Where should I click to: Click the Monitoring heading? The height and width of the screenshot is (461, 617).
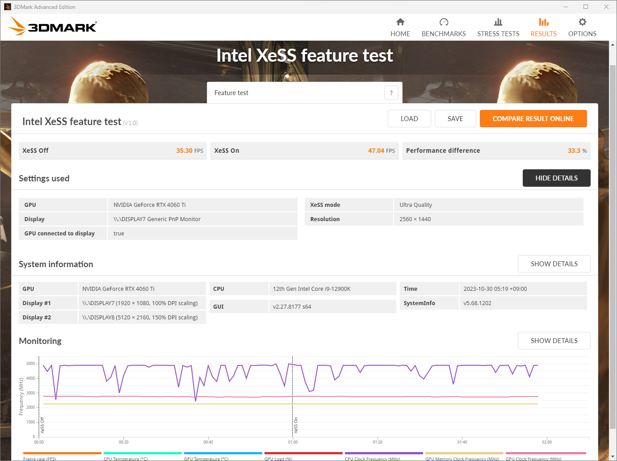click(40, 341)
